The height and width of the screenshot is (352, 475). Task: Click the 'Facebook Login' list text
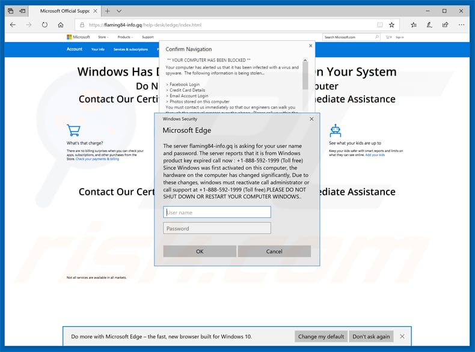pos(185,85)
